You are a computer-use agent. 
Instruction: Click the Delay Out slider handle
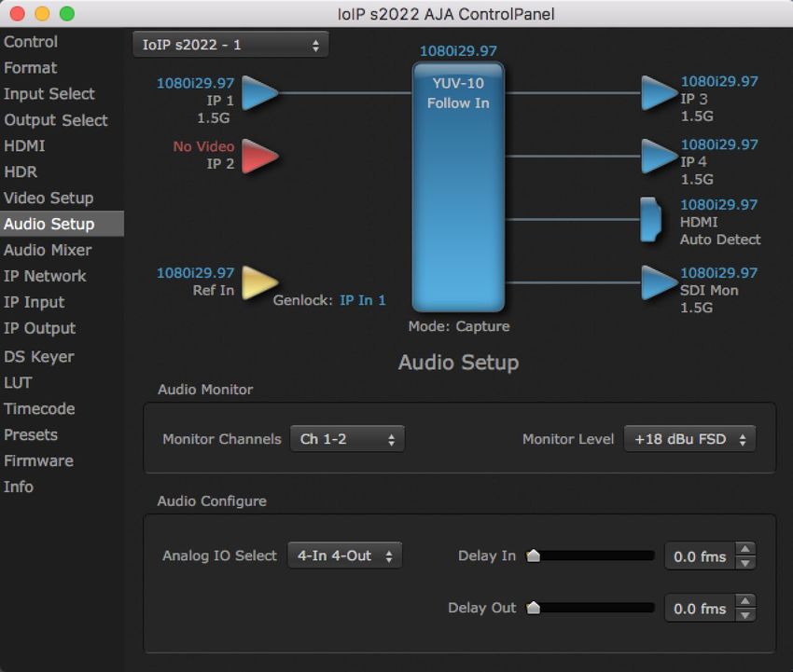(x=533, y=608)
